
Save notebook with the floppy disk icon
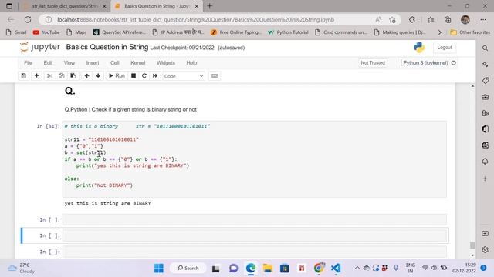point(24,76)
